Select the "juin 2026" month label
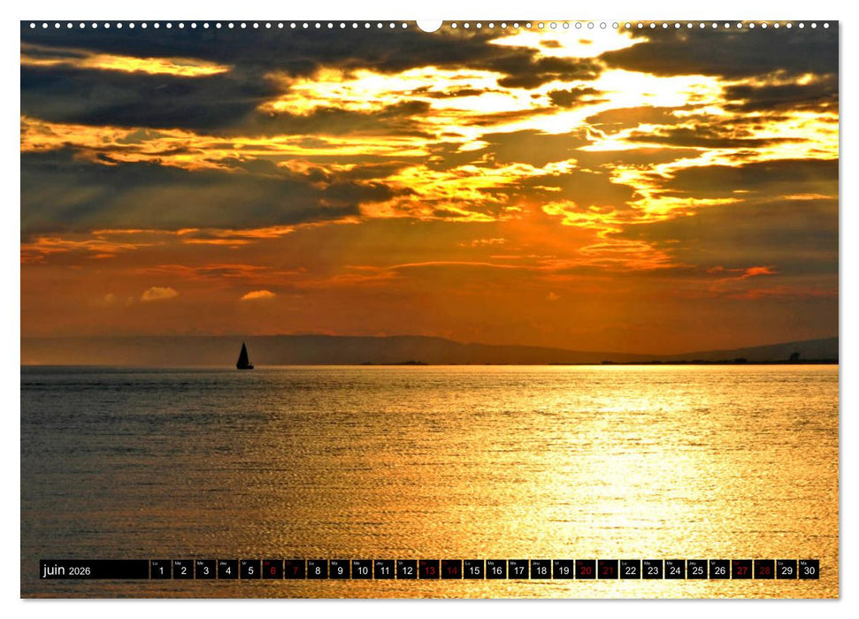Viewport: 859px width, 619px height. pos(67,570)
